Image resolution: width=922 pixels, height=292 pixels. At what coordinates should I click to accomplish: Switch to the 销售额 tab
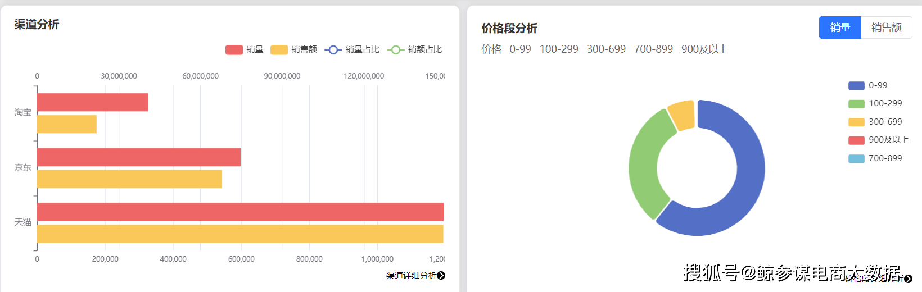pos(887,28)
